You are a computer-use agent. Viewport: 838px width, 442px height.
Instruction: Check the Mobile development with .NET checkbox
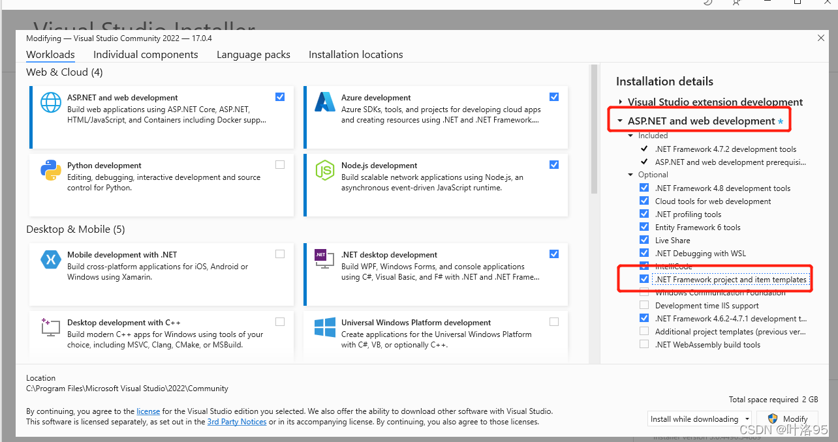[x=280, y=254]
